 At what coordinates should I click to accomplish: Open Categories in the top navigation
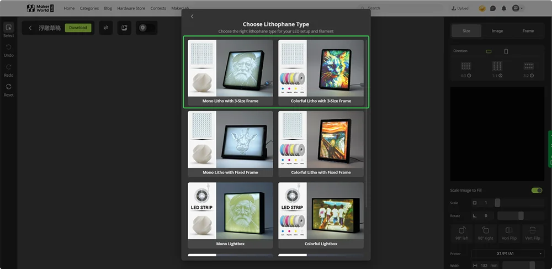point(89,8)
